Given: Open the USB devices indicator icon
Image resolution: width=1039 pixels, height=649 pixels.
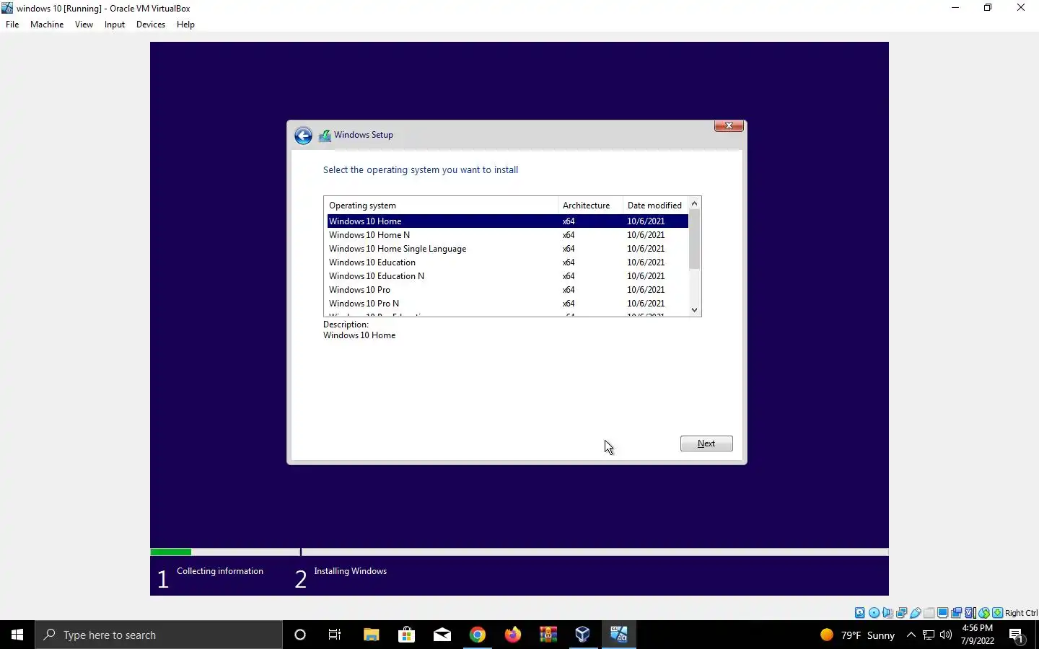Looking at the screenshot, I should [916, 613].
